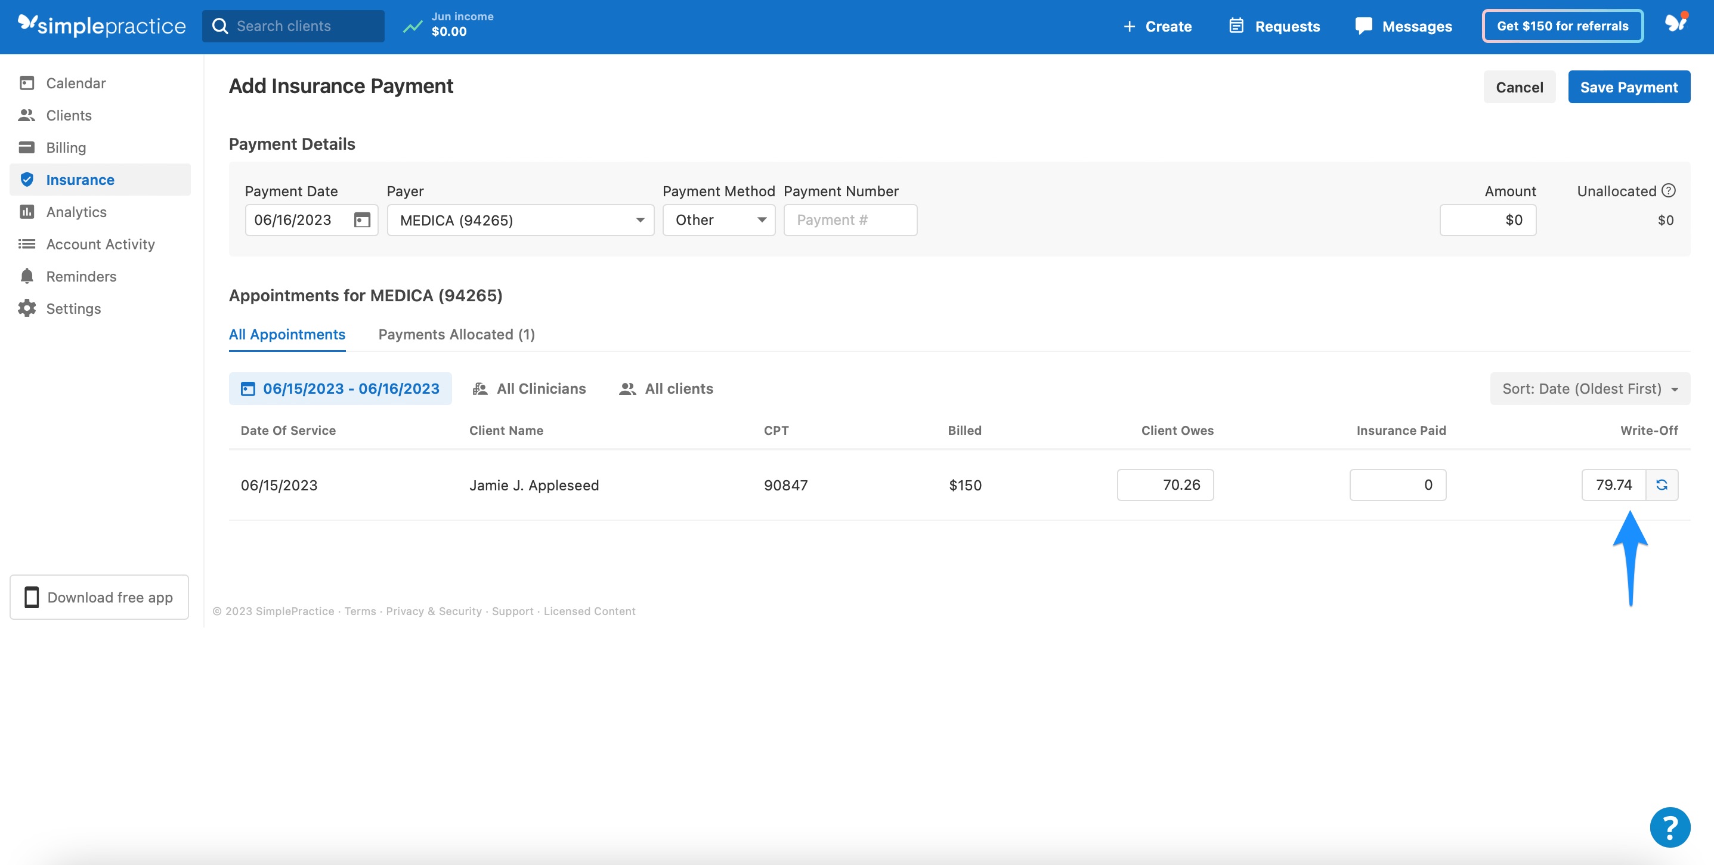The height and width of the screenshot is (865, 1714).
Task: Open the Support footer link
Action: 512,611
